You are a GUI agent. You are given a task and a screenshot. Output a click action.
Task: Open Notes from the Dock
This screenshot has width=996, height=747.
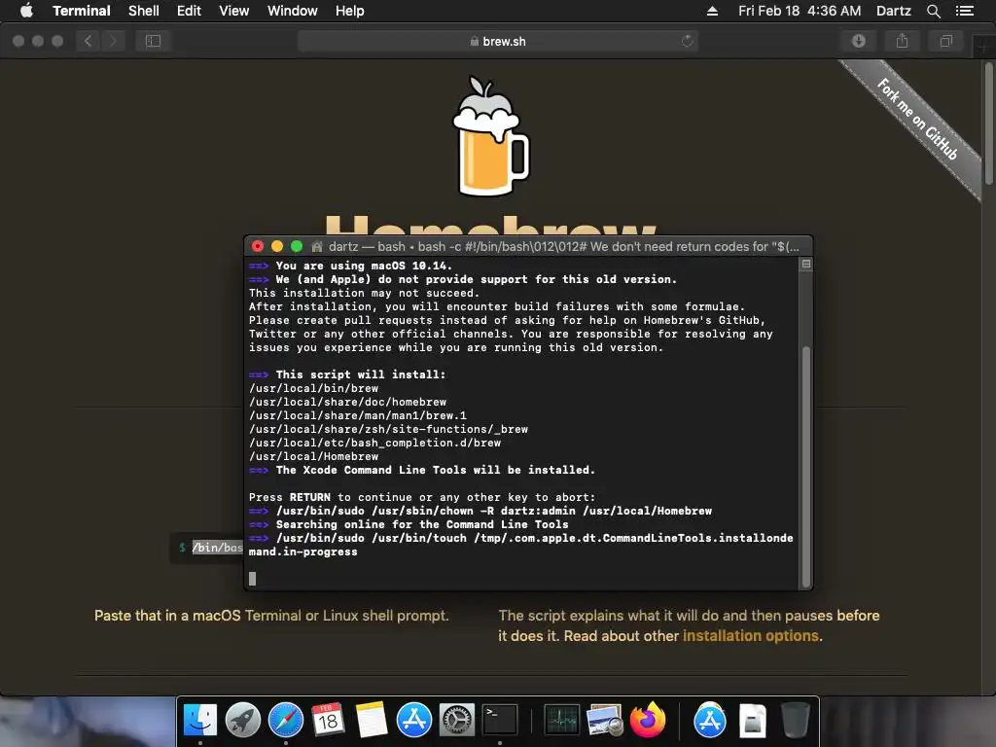pos(371,721)
